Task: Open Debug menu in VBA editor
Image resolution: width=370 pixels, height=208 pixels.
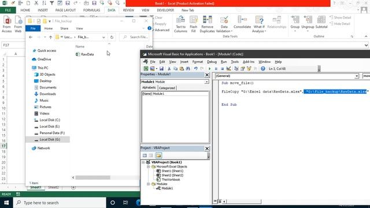Action: (x=212, y=62)
